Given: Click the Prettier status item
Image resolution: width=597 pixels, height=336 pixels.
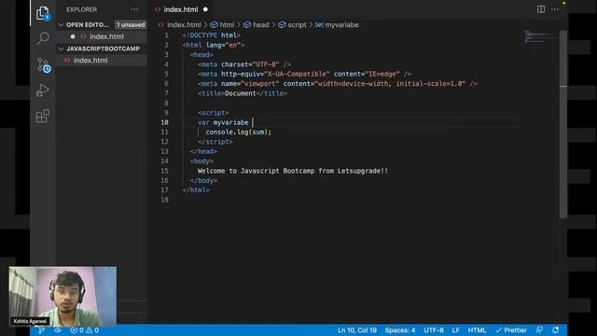Looking at the screenshot, I should pyautogui.click(x=511, y=330).
